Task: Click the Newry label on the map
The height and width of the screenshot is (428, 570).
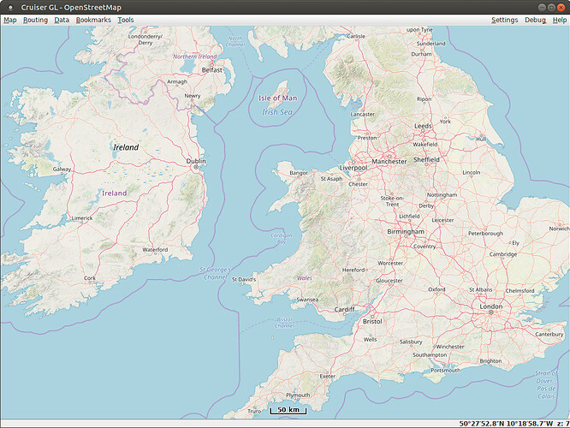Action: point(193,96)
